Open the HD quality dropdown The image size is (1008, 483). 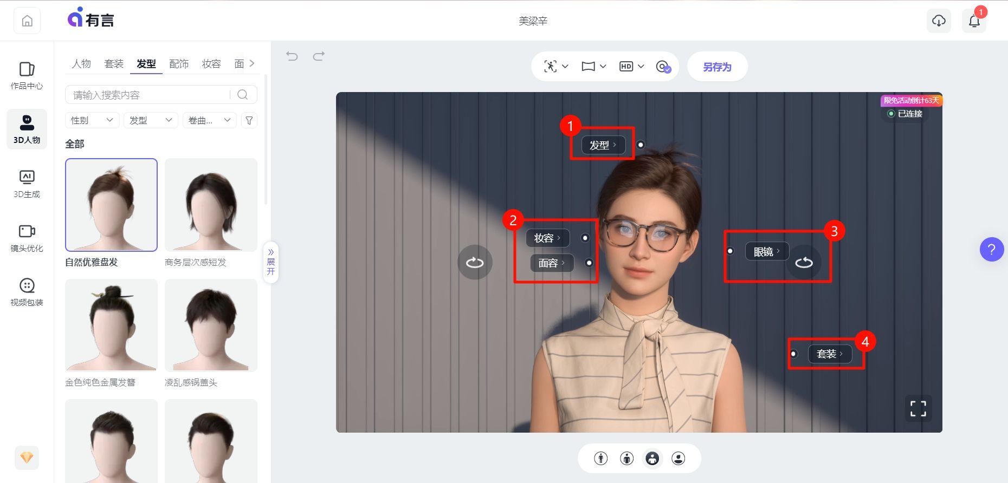pos(632,67)
